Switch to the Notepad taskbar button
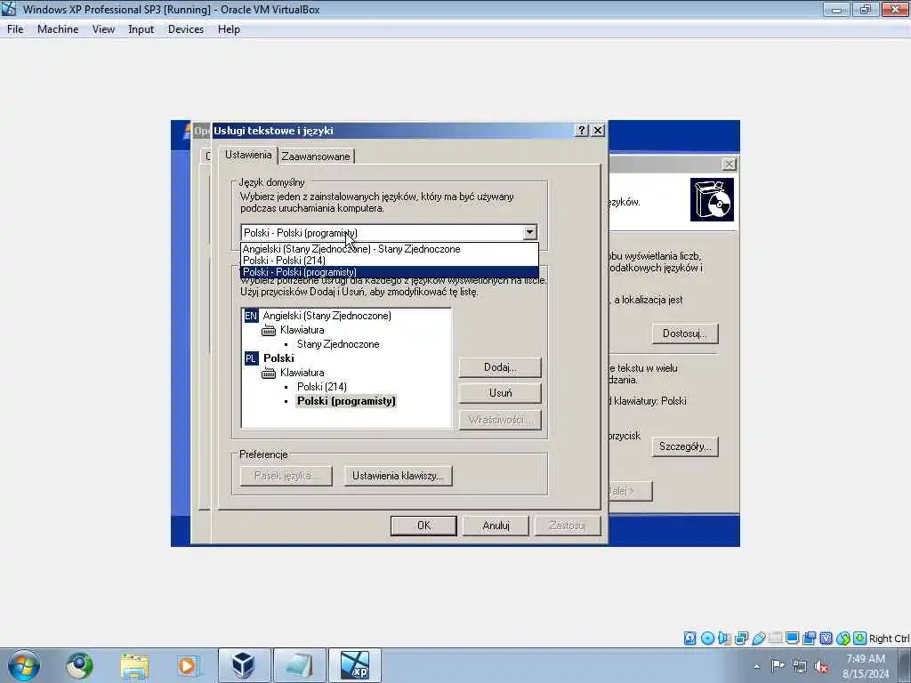The height and width of the screenshot is (683, 911). coord(299,665)
